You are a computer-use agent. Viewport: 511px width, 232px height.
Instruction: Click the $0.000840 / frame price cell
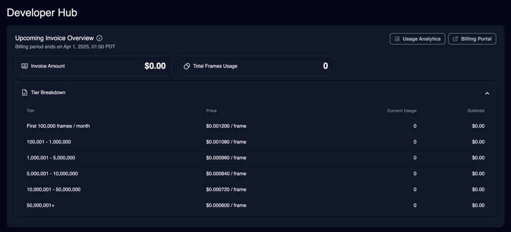click(226, 174)
